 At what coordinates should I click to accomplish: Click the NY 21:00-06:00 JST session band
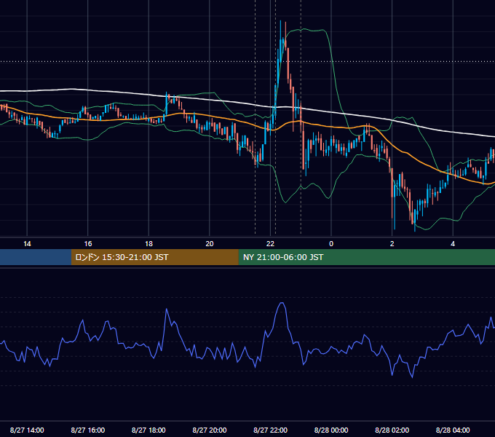(x=366, y=257)
